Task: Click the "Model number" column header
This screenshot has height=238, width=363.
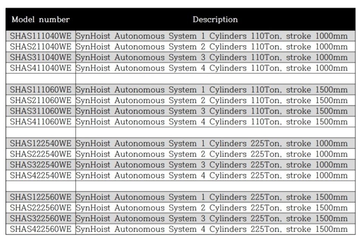Action: (40, 19)
